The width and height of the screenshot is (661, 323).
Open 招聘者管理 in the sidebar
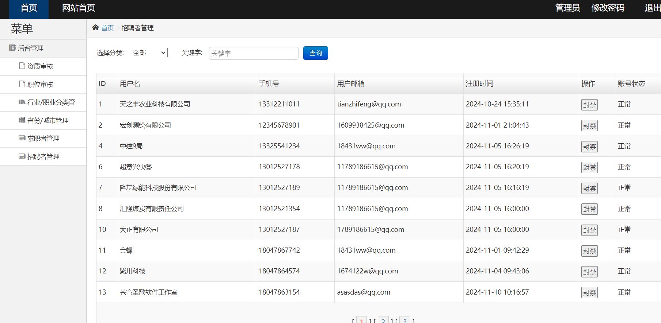pos(43,156)
